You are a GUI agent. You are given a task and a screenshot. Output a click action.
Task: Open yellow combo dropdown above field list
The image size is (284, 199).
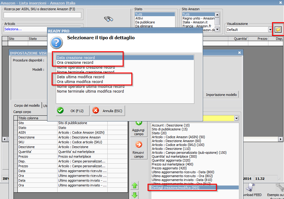tap(236, 118)
